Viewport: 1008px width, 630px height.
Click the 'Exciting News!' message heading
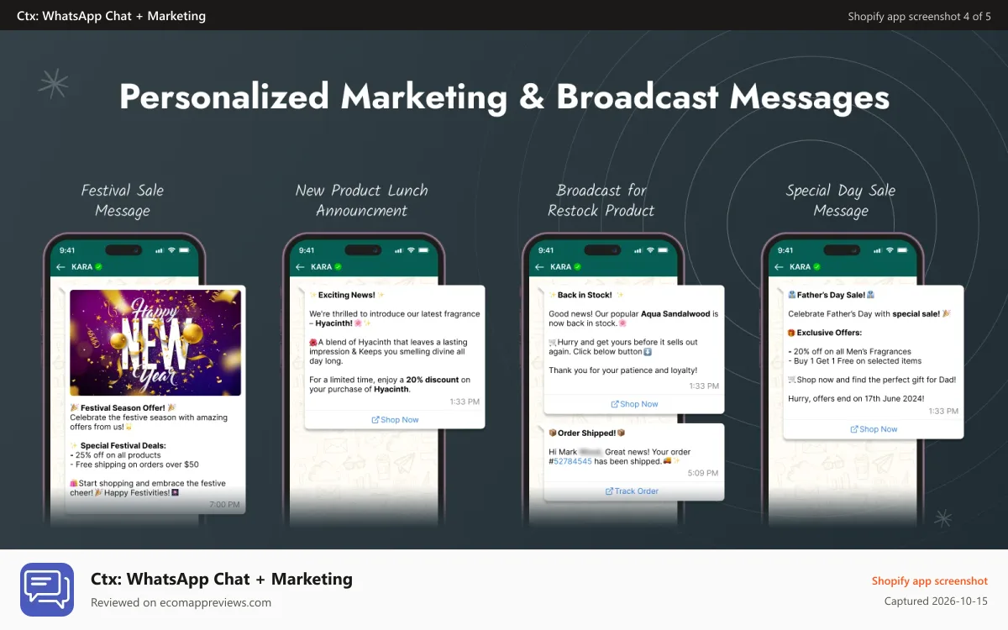(x=347, y=295)
